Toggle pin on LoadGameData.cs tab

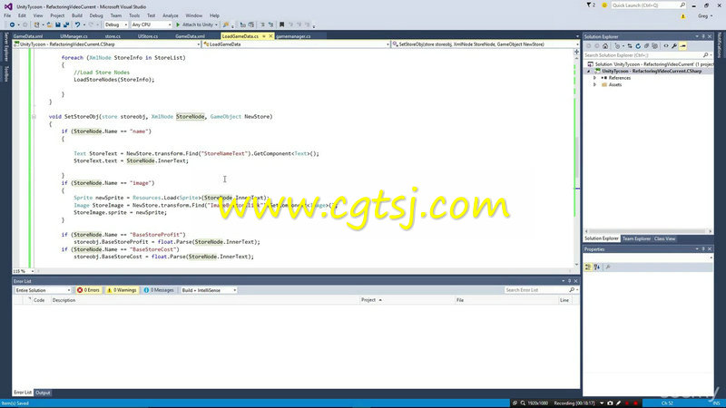(264, 36)
